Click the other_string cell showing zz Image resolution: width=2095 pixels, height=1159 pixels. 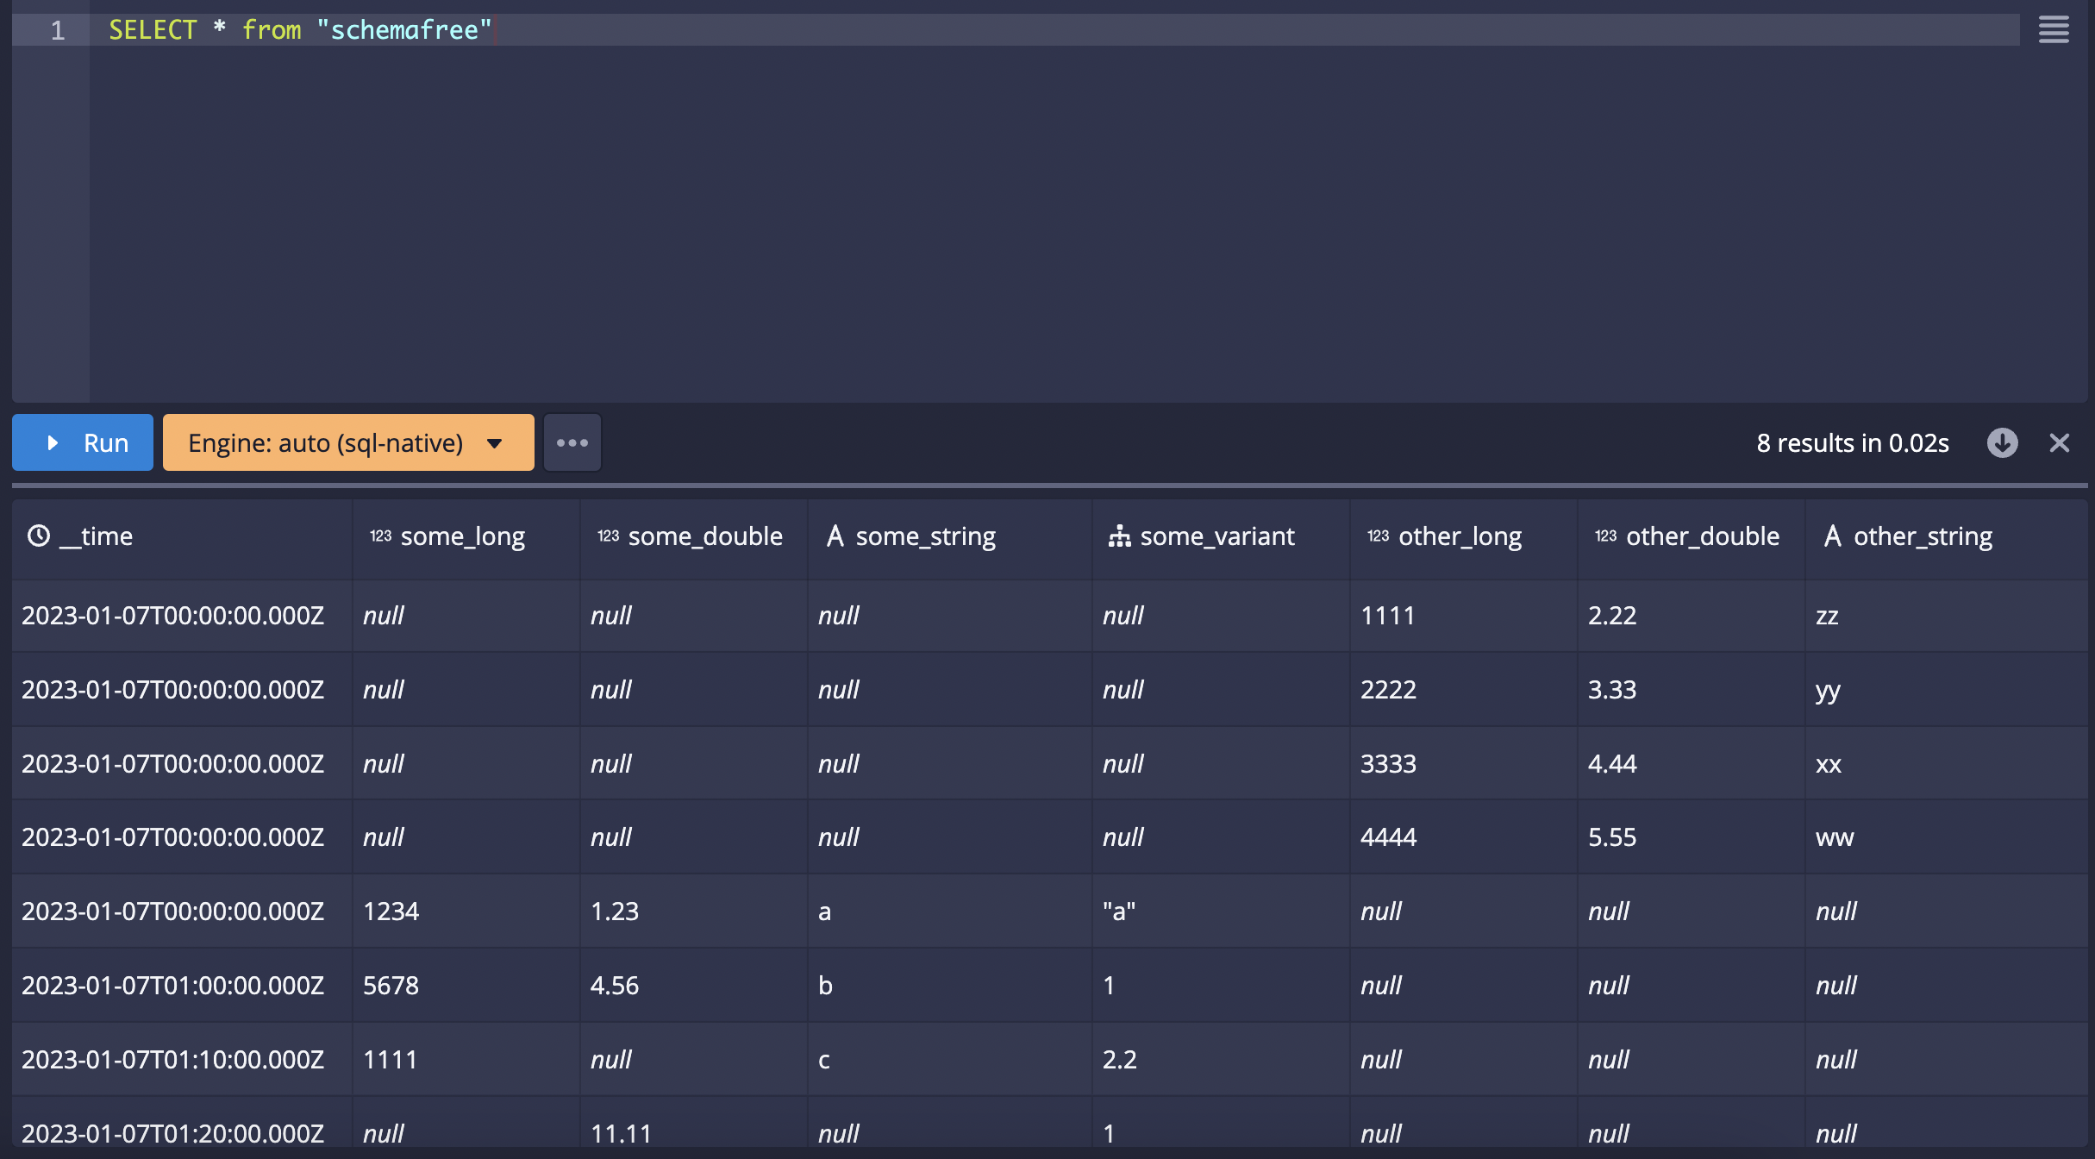pos(1827,616)
